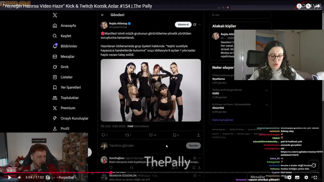Image resolution: width=324 pixels, height=182 pixels.
Task: Click the Ara search field
Action: tap(240, 15)
